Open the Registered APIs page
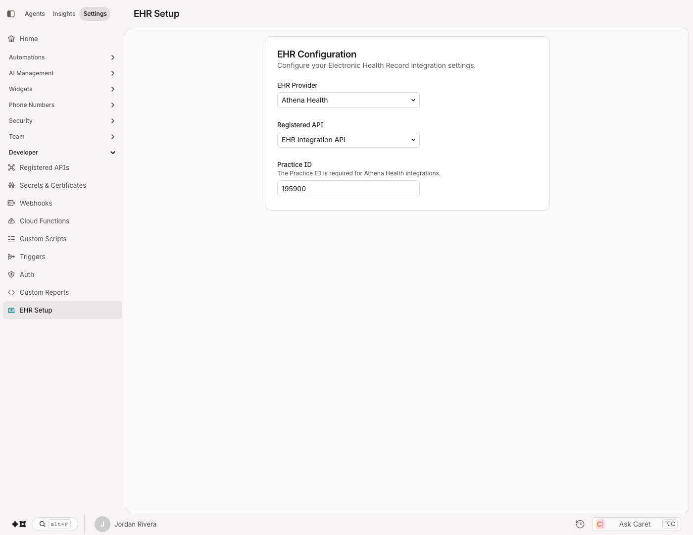Image resolution: width=693 pixels, height=535 pixels. tap(62, 167)
